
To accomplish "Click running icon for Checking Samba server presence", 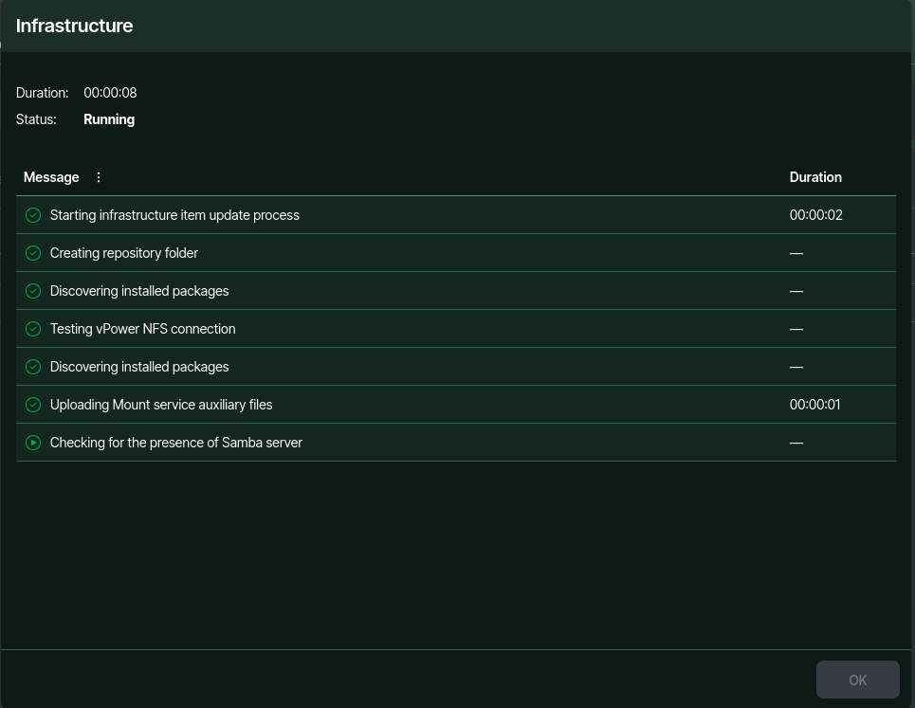I will [x=33, y=443].
